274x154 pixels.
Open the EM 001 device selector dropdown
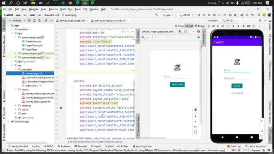click(186, 15)
